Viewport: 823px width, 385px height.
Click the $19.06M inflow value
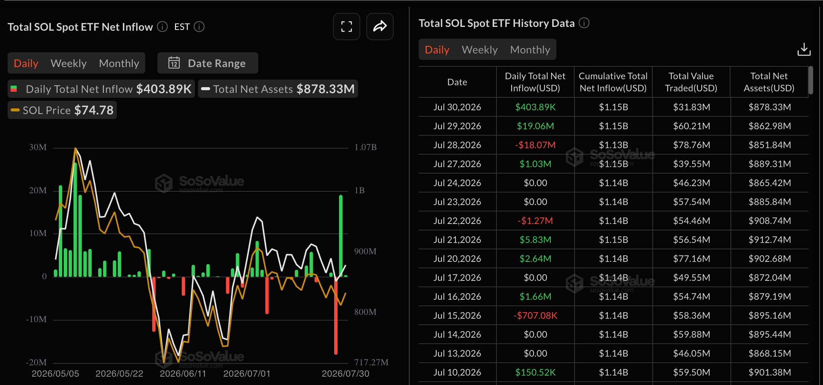click(x=535, y=126)
